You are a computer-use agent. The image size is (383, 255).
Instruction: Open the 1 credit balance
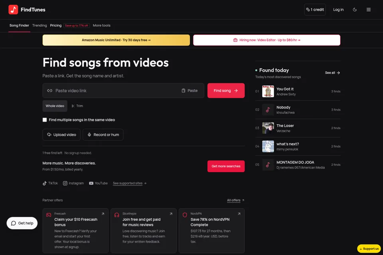[315, 10]
